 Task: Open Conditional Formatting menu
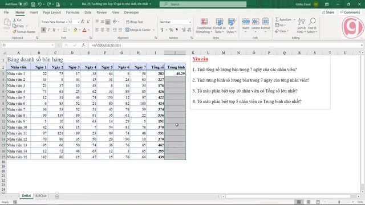(204, 26)
